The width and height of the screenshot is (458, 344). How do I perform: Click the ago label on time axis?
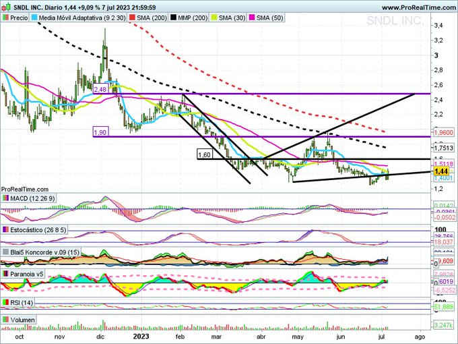point(420,337)
